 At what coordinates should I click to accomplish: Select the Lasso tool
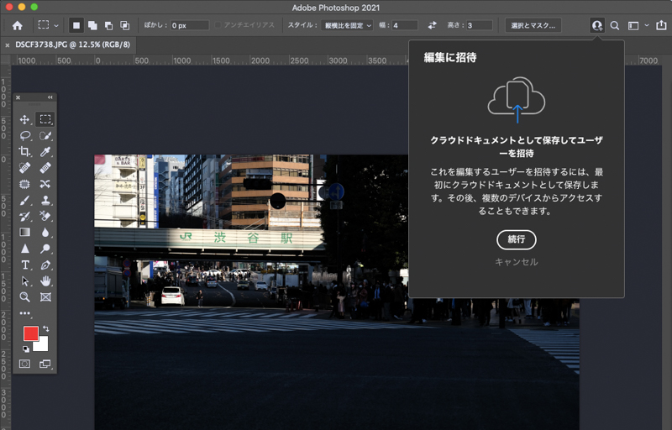25,136
